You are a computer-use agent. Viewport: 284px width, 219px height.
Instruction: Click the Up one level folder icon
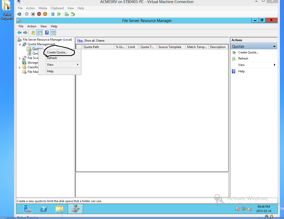pos(33,32)
